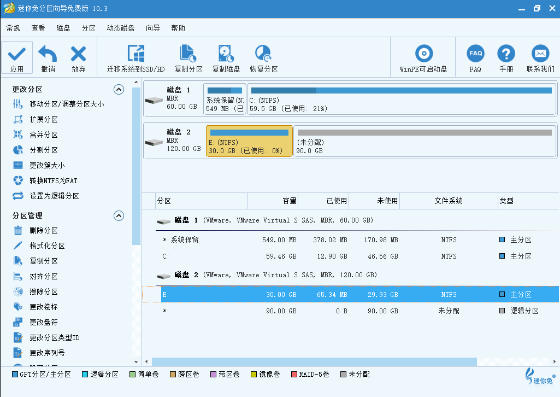This screenshot has height=397, width=560.
Task: Click the partition list horizontal scrollbar
Action: coord(314,362)
